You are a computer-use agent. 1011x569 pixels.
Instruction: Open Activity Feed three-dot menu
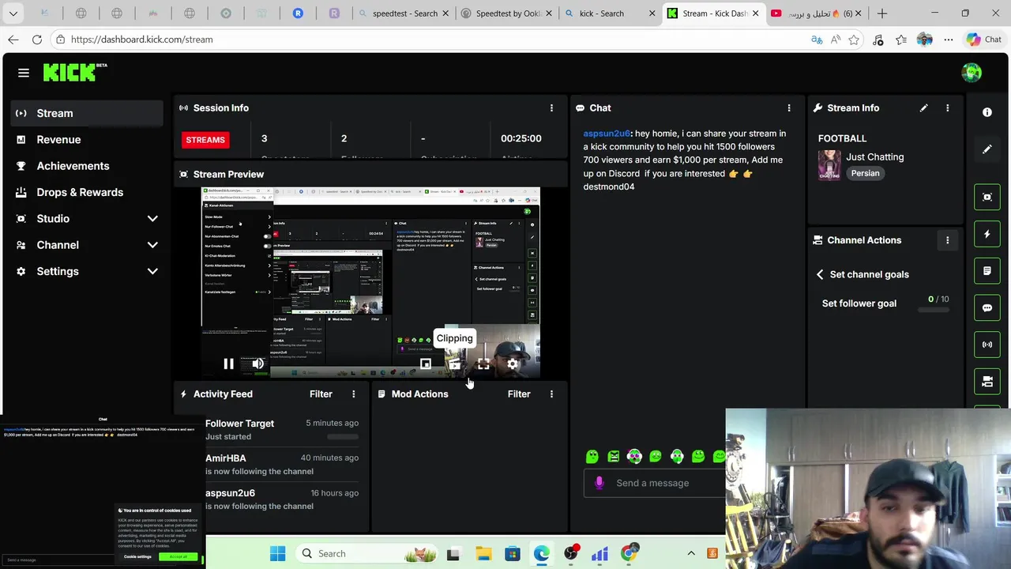(x=353, y=394)
